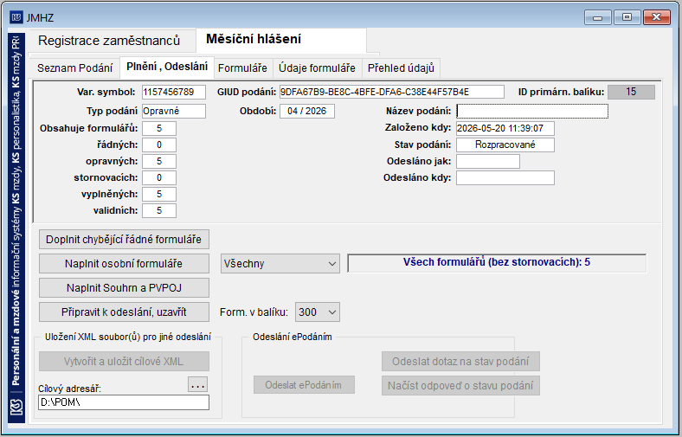Viewport: 682px width, 437px height.
Task: Browse target directory with the ... button
Action: pyautogui.click(x=198, y=385)
